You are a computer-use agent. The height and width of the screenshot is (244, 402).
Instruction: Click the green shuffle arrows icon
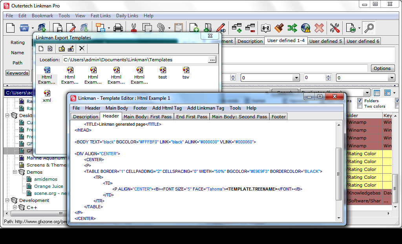[292, 28]
